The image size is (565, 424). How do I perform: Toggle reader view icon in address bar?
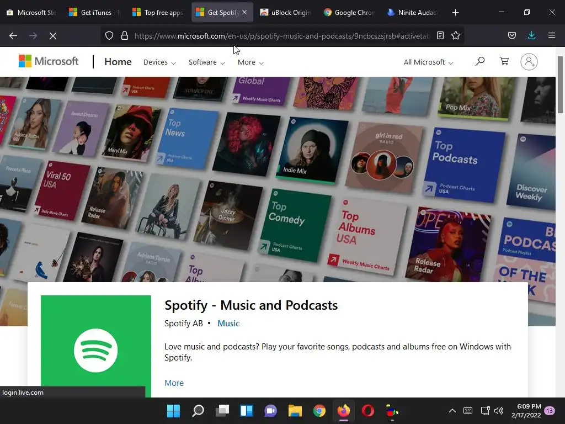coord(440,35)
